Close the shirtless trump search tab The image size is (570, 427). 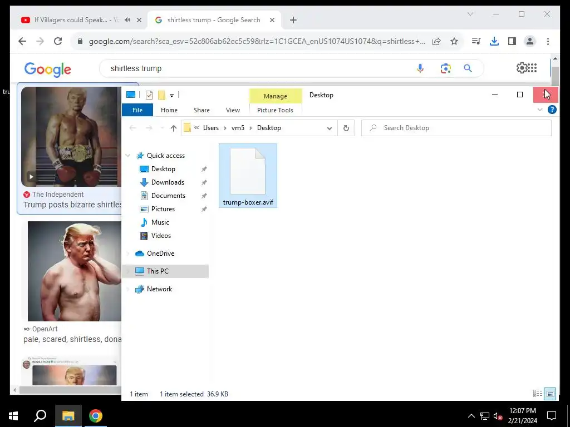[272, 20]
